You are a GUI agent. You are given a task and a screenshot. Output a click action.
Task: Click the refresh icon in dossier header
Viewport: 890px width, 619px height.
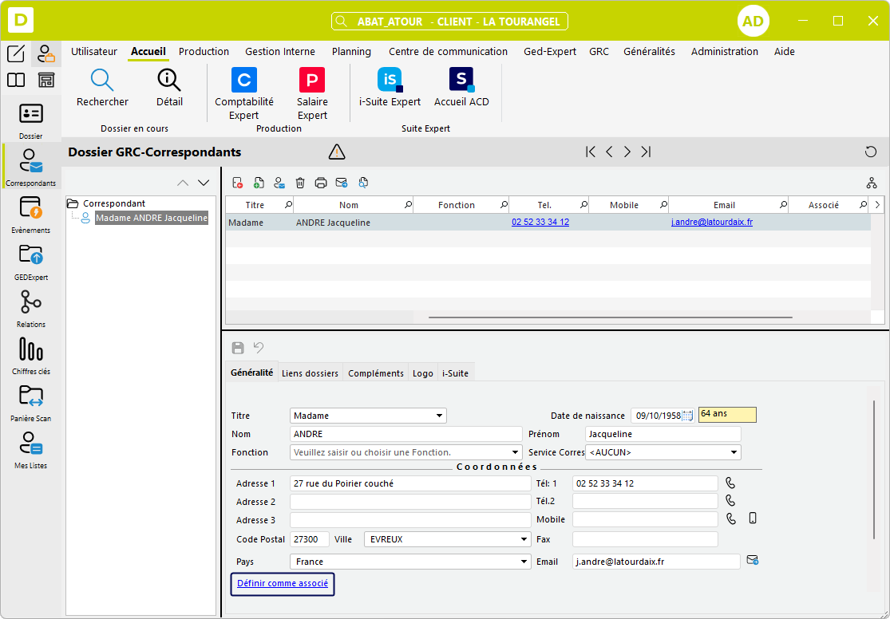pyautogui.click(x=871, y=152)
